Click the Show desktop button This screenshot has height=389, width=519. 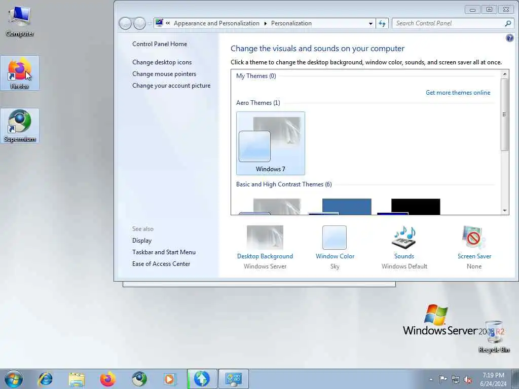point(515,379)
